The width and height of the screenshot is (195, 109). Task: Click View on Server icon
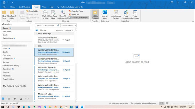[x=105, y=12]
